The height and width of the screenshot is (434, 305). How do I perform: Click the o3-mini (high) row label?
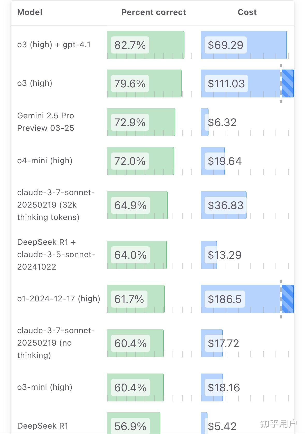point(45,387)
